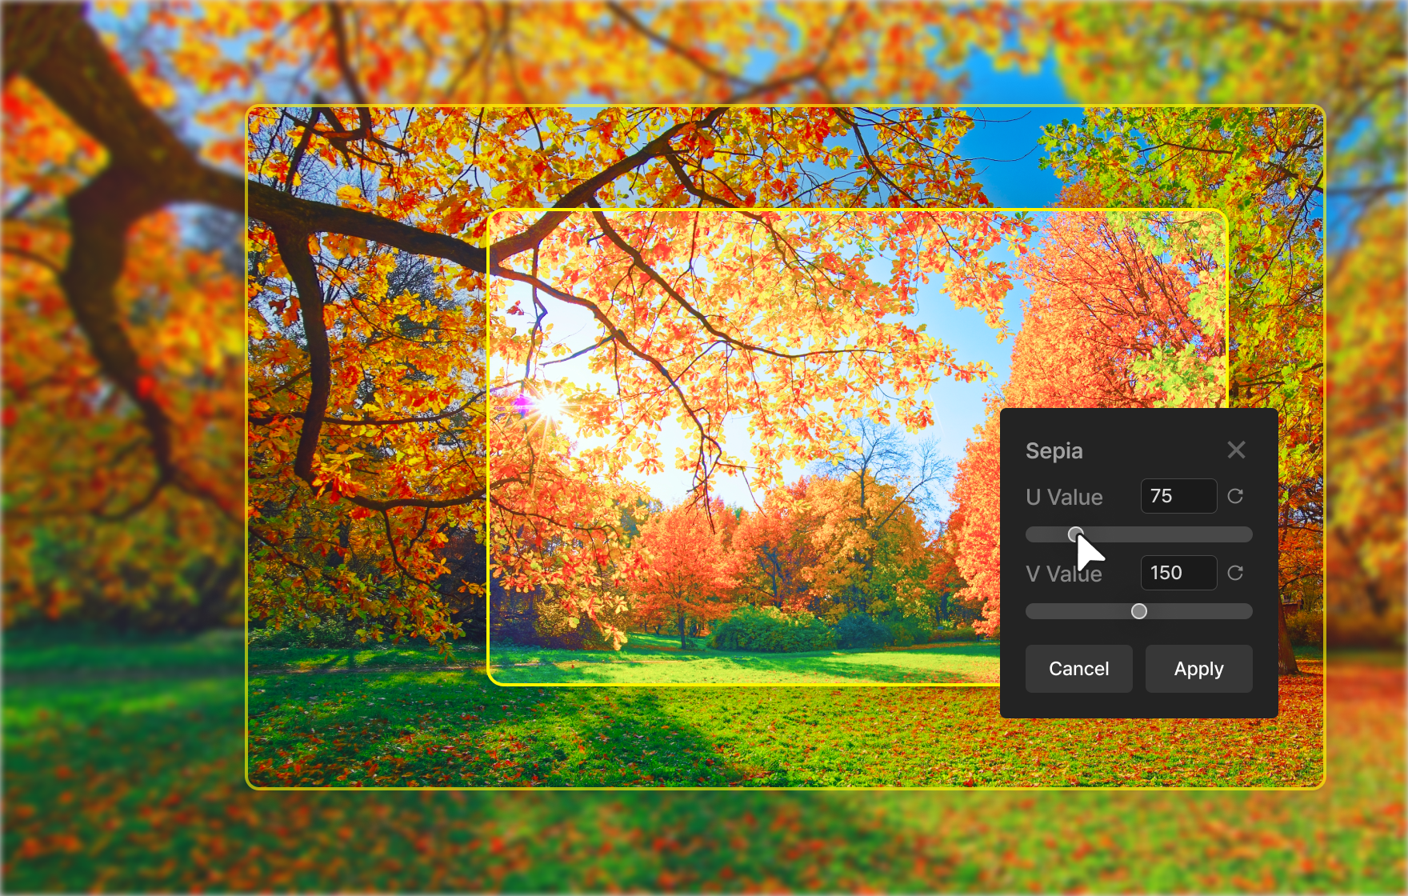Click the sun flare in the preview image
The width and height of the screenshot is (1408, 896).
550,405
